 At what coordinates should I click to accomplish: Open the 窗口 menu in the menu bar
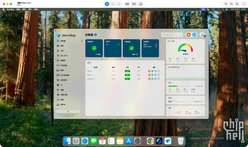click(x=30, y=9)
